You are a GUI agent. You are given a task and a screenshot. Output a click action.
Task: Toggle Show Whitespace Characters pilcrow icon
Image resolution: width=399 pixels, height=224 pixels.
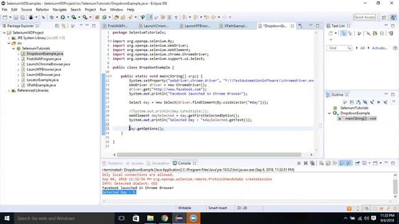point(176,17)
